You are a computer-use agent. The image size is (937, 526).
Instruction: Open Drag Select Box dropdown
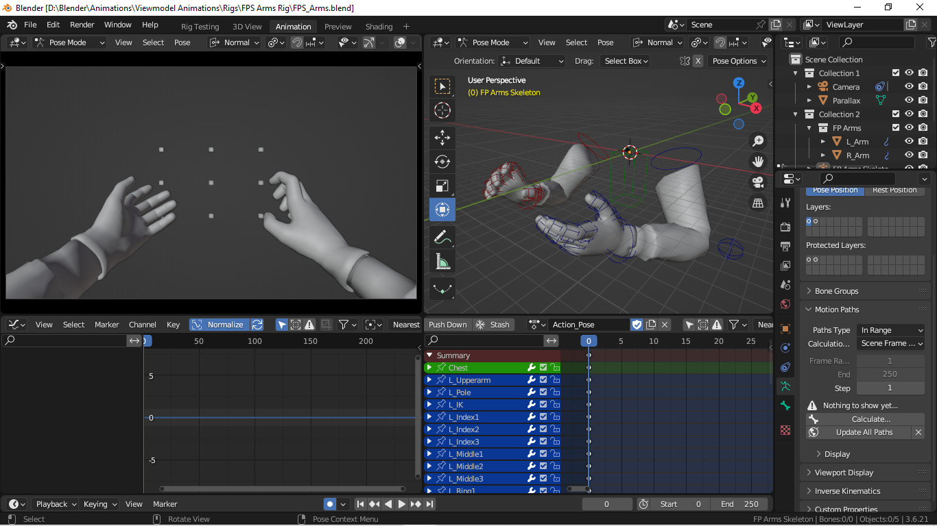point(624,61)
